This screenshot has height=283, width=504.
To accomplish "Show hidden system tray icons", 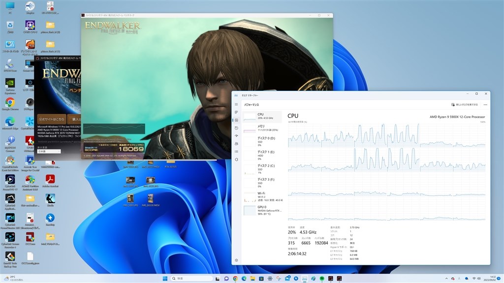I will click(446, 278).
